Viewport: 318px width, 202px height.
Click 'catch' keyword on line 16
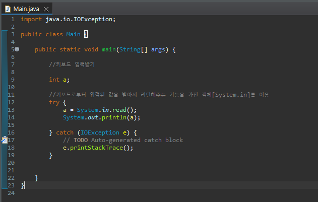tap(65, 132)
